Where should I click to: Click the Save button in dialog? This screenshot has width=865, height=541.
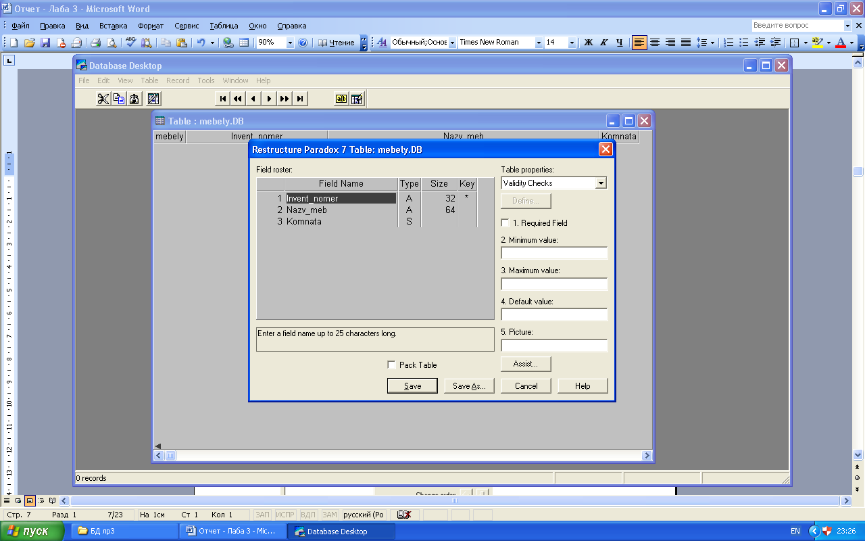(x=412, y=385)
